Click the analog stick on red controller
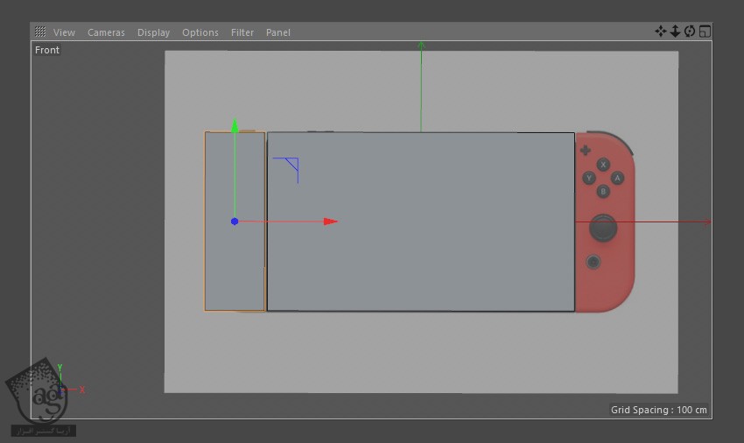 tap(603, 228)
